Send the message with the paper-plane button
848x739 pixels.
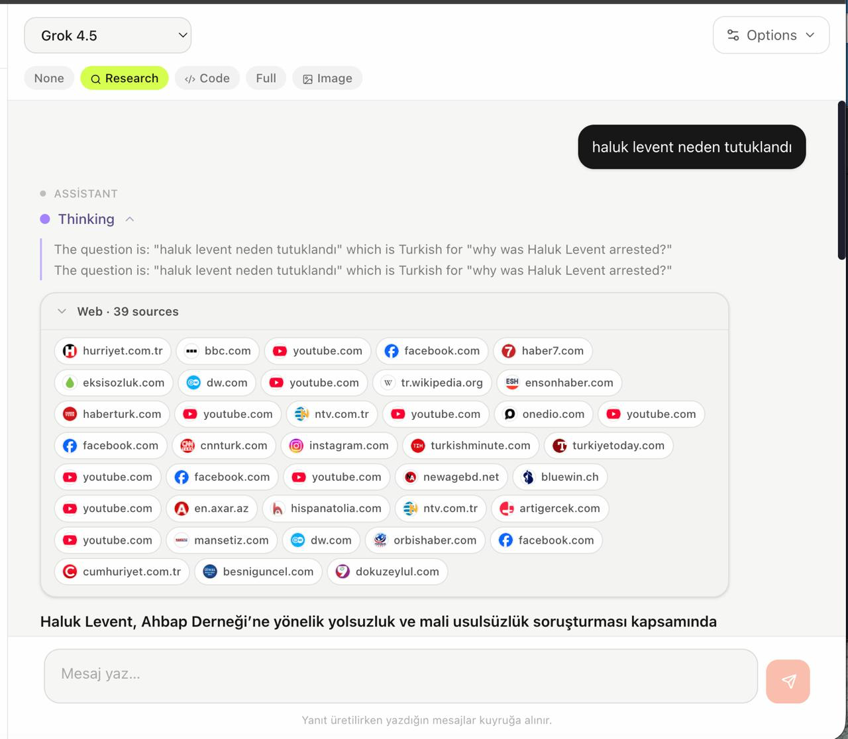[788, 681]
